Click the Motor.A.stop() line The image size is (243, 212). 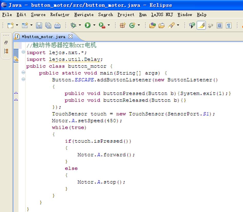click(101, 182)
